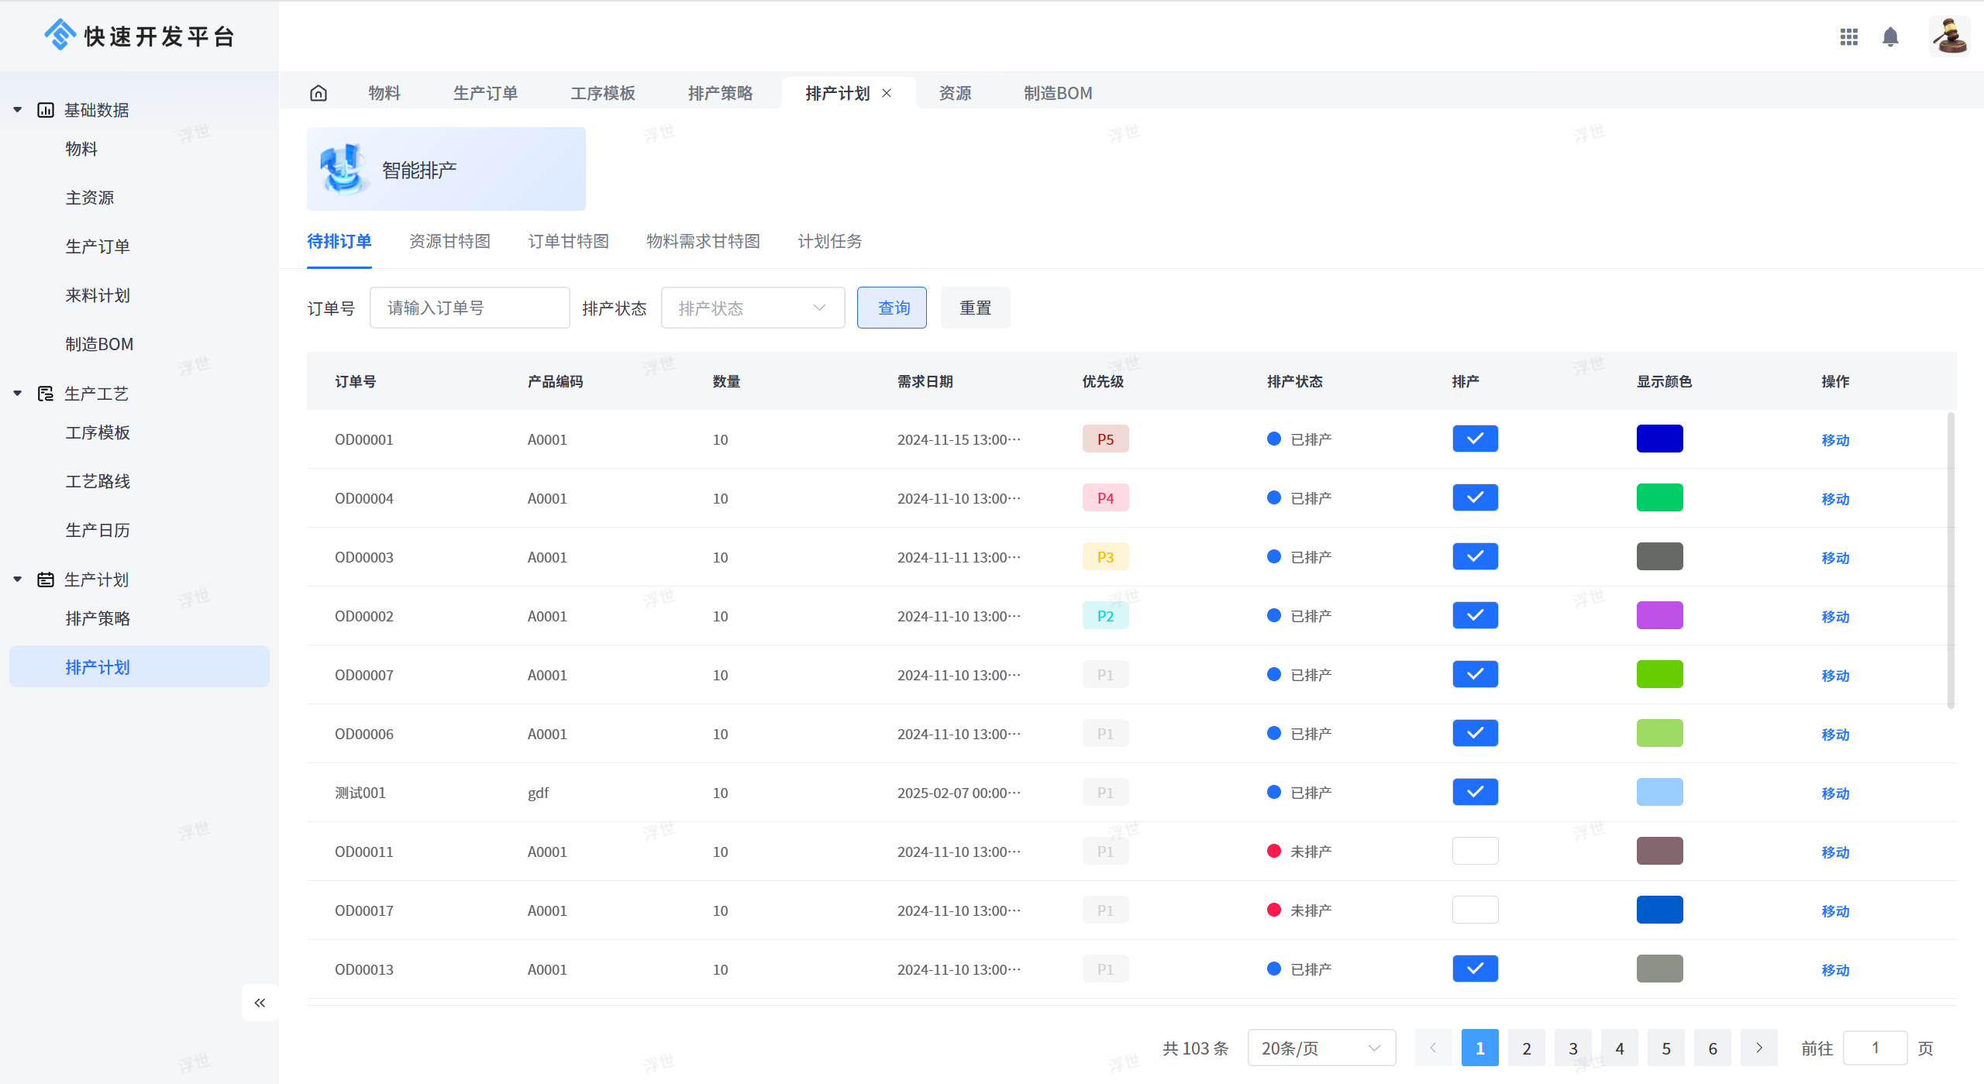Switch to the 资源甘特图 tab
Screen dimensions: 1984x1084
449,241
